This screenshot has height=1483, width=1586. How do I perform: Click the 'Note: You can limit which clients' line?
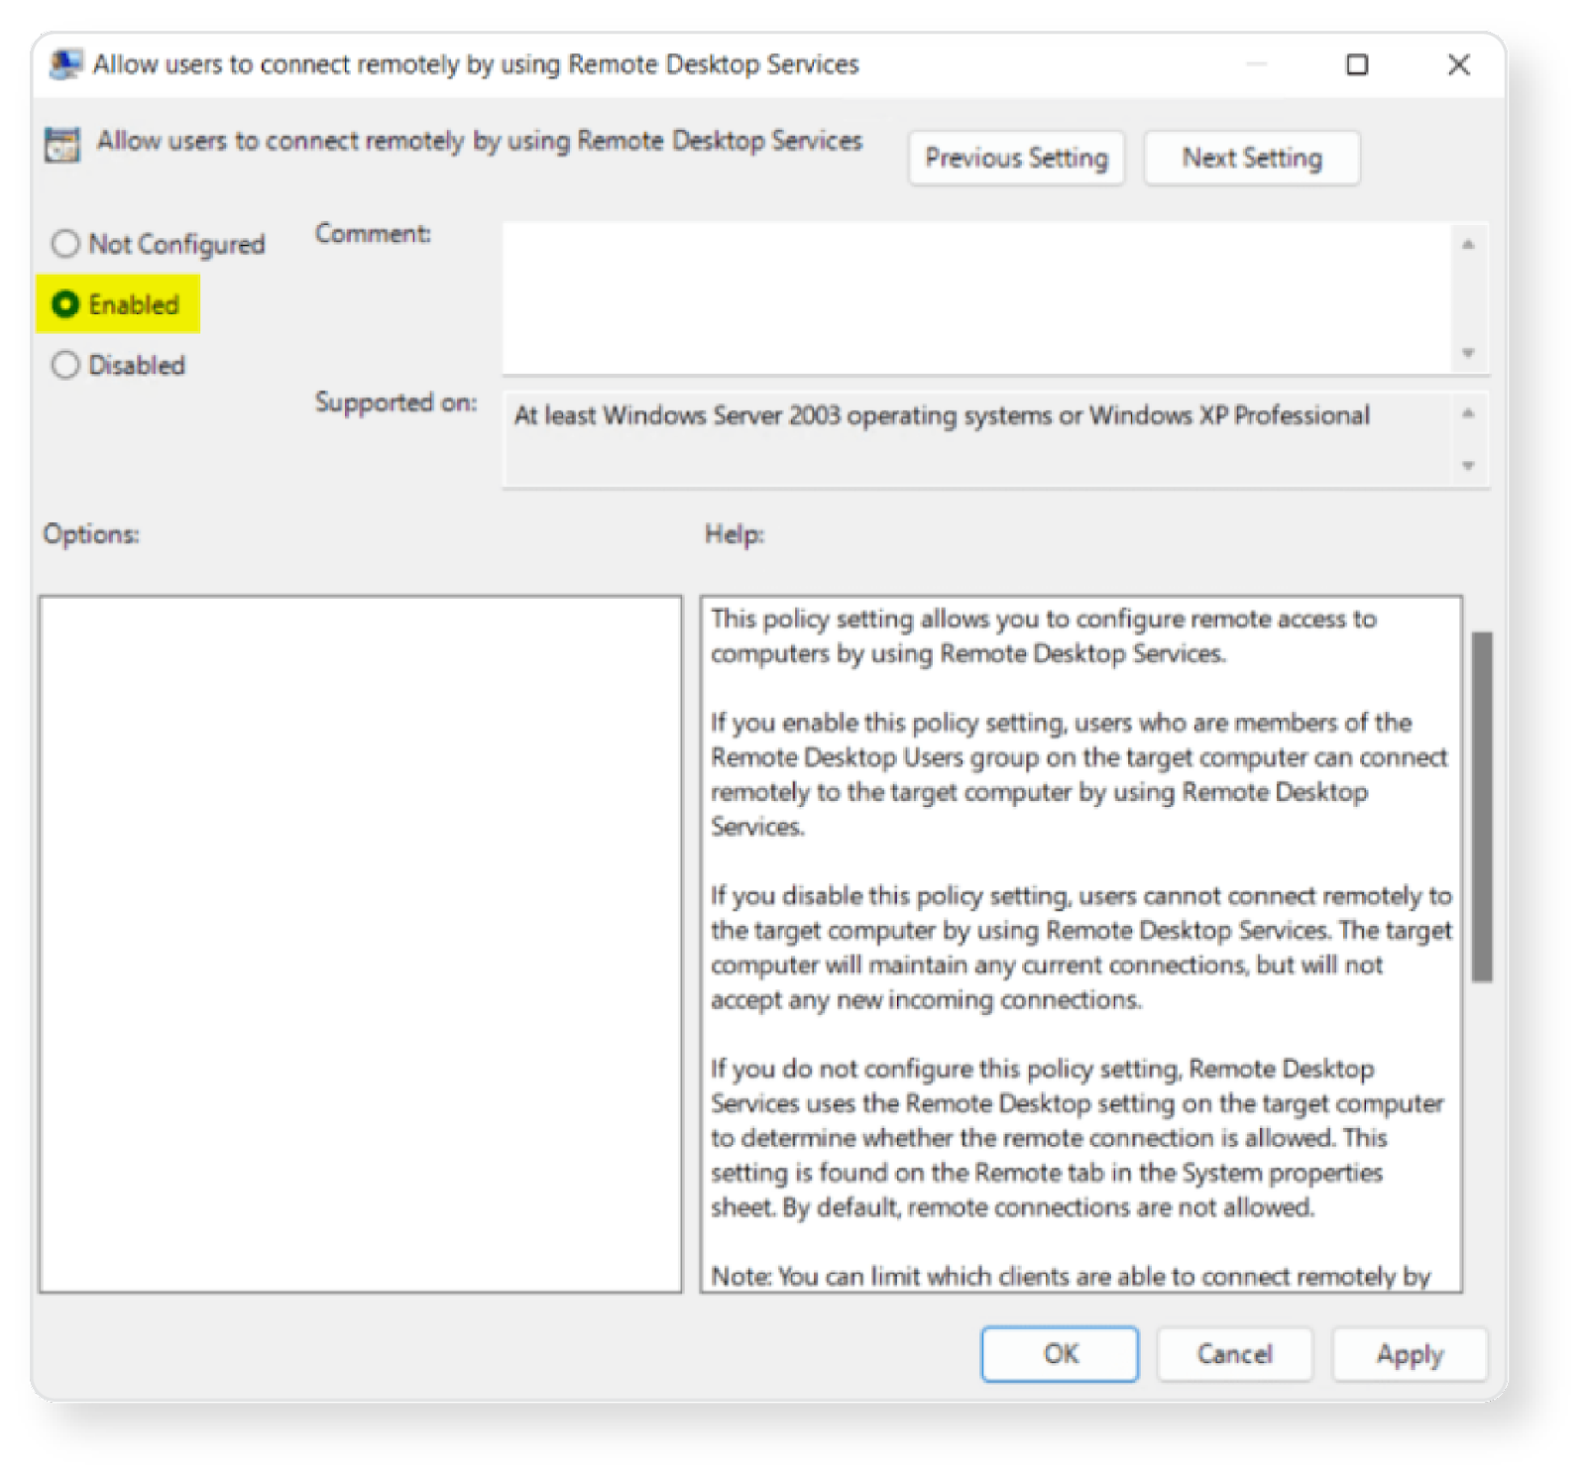[x=1071, y=1276]
